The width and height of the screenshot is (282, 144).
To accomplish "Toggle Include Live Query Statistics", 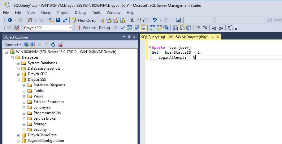I will point(159,28).
